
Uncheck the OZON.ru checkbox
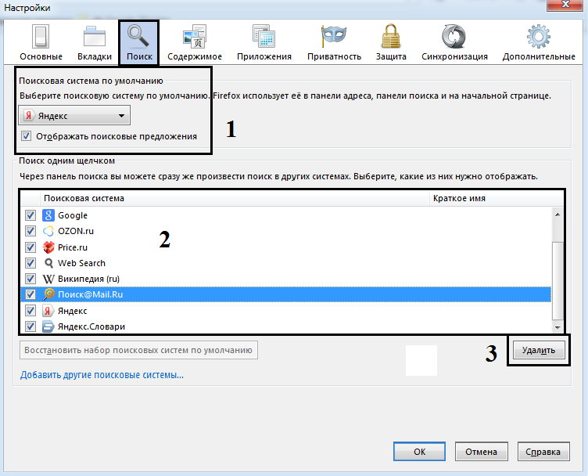(x=30, y=231)
